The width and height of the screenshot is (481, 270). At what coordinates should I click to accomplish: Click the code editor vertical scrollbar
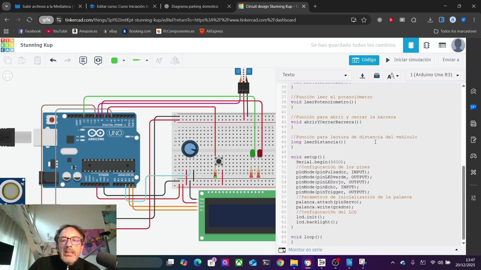(x=463, y=202)
